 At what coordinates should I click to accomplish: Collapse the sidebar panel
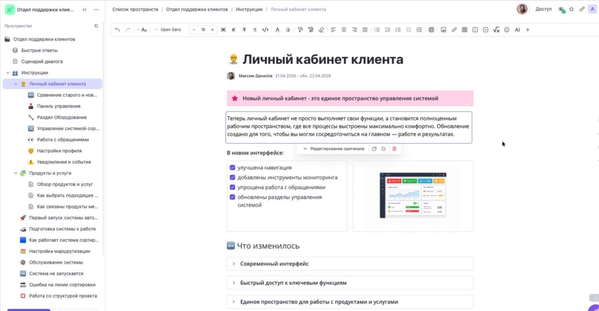coord(84,10)
